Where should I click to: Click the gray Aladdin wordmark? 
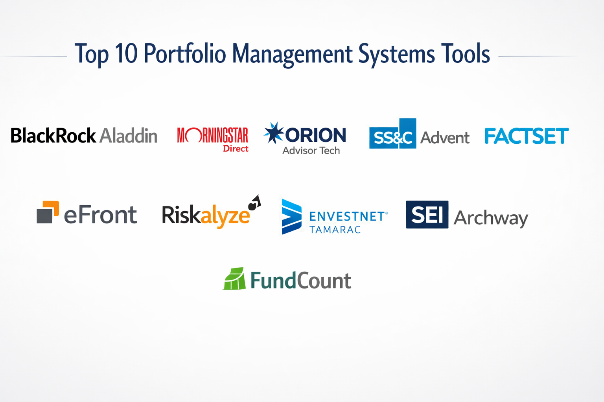pyautogui.click(x=129, y=136)
